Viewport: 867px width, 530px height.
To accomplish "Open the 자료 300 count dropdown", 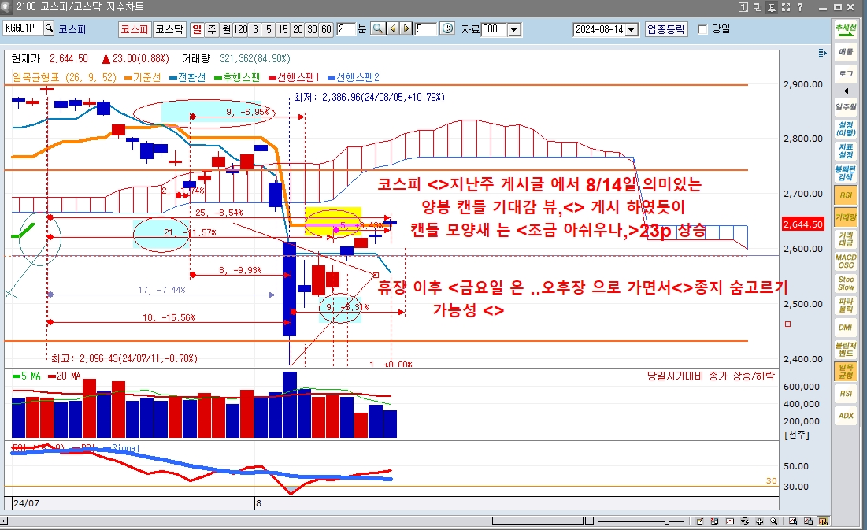I will pos(514,29).
